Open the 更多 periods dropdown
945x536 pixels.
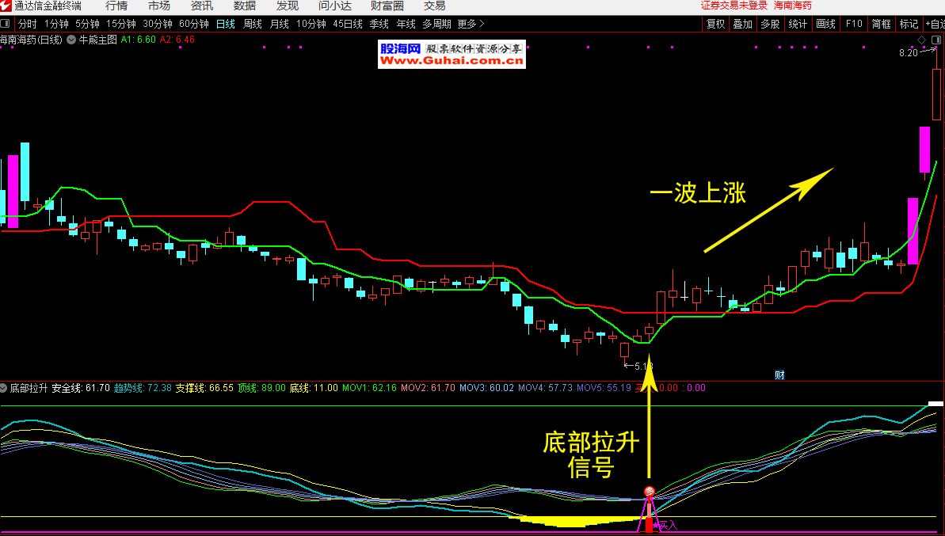[471, 24]
